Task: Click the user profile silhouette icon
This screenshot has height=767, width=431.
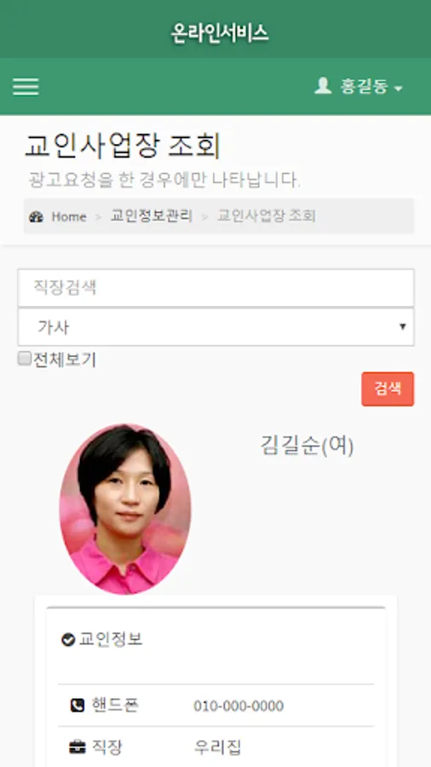Action: coord(323,85)
